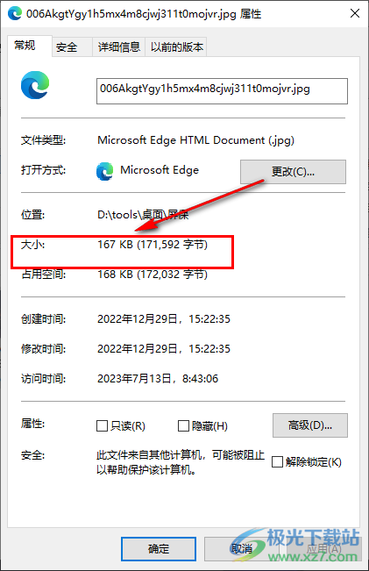This screenshot has height=571, width=369.
Task: Close the properties dialog window
Action: [x=355, y=13]
